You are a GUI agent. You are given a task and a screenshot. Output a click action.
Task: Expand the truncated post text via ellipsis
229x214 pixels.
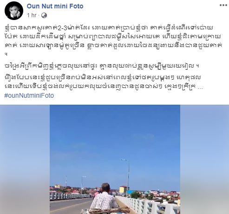200,87
